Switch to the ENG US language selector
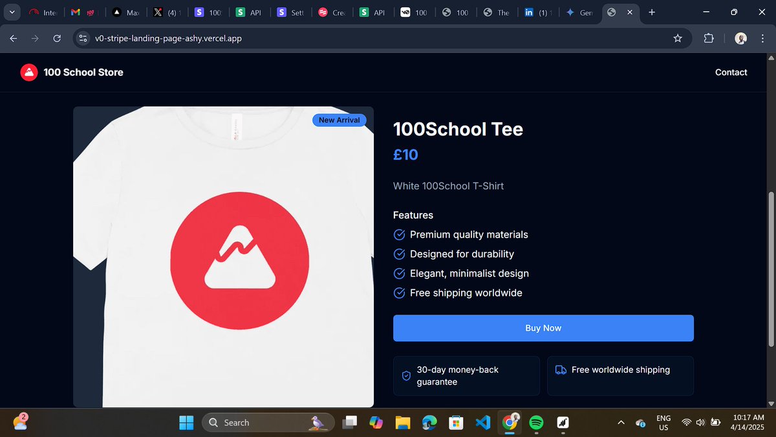This screenshot has height=437, width=776. tap(663, 423)
